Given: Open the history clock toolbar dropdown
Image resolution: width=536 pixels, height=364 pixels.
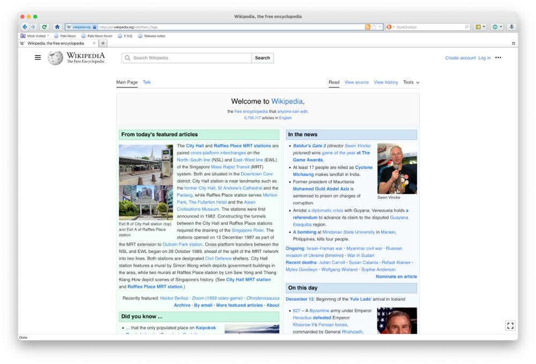Looking at the screenshot, I should tap(497, 27).
